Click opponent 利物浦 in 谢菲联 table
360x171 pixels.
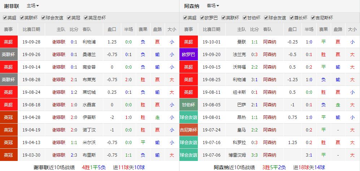pyautogui.click(x=89, y=42)
